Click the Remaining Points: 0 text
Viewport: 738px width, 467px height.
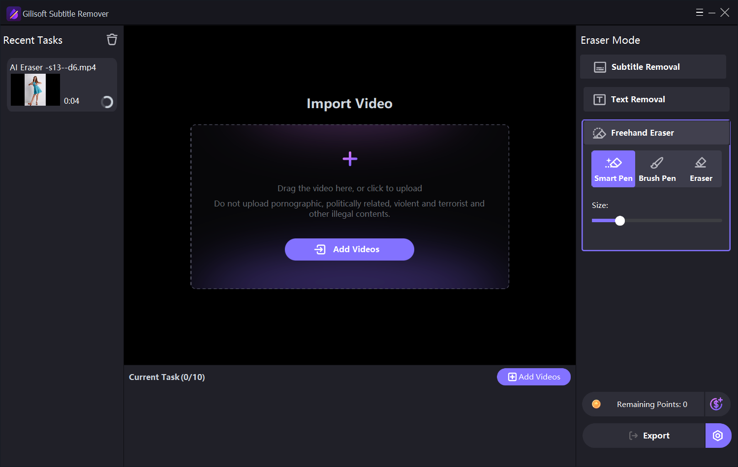tap(652, 404)
